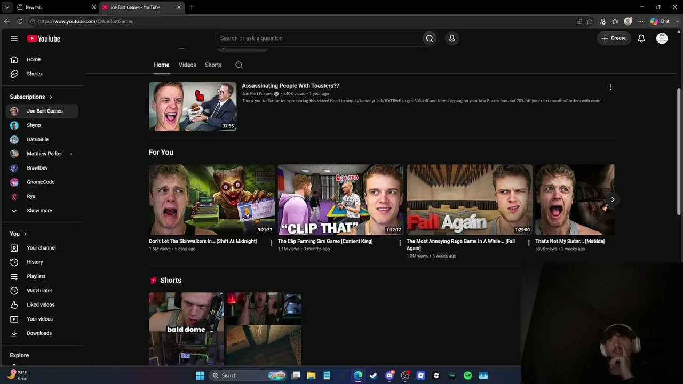Open the browser favorites list

tap(615, 21)
